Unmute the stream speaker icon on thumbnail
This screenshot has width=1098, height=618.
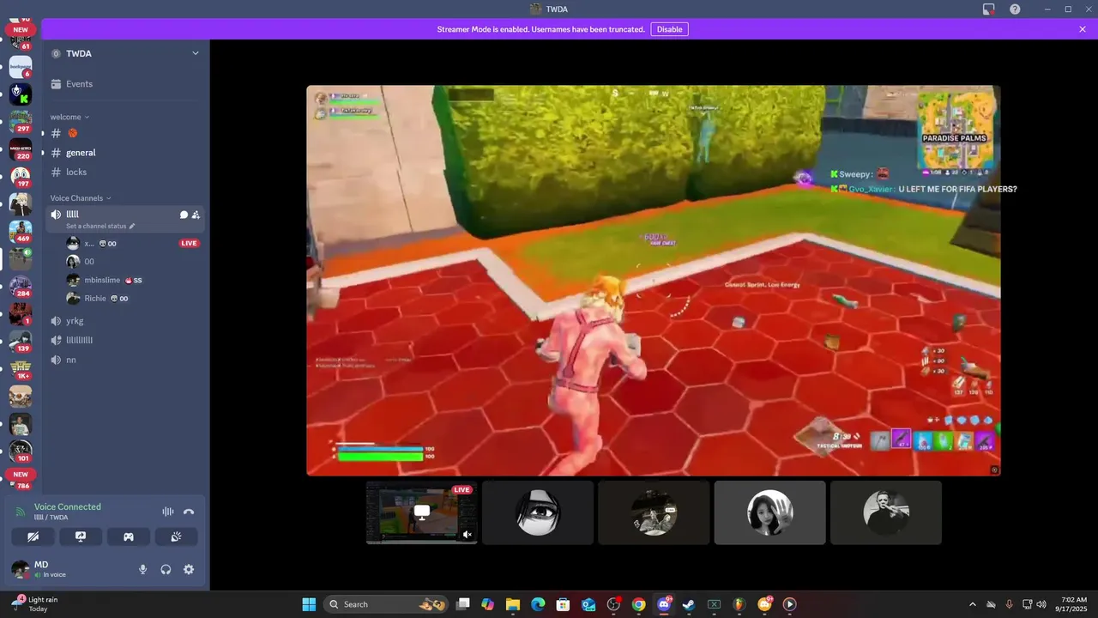click(x=468, y=534)
